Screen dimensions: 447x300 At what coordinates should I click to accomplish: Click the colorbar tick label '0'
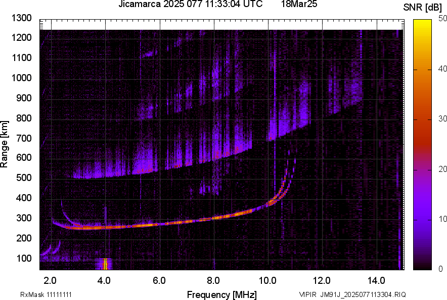click(441, 269)
